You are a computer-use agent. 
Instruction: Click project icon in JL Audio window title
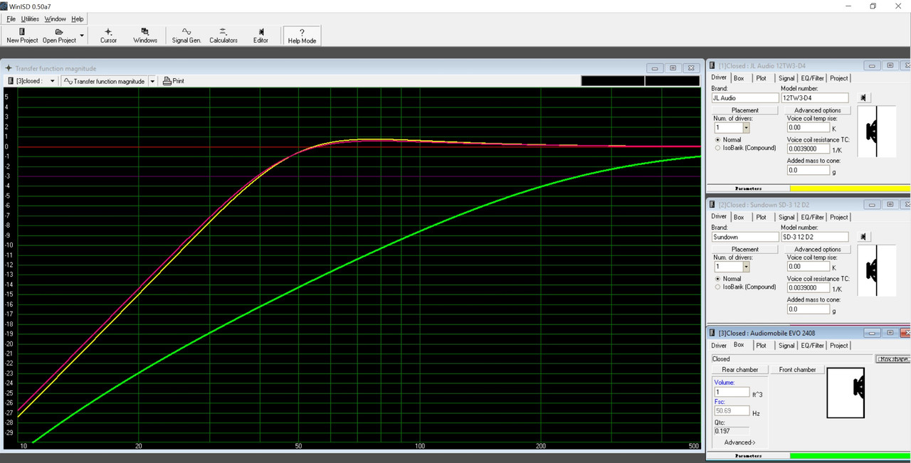click(x=712, y=65)
